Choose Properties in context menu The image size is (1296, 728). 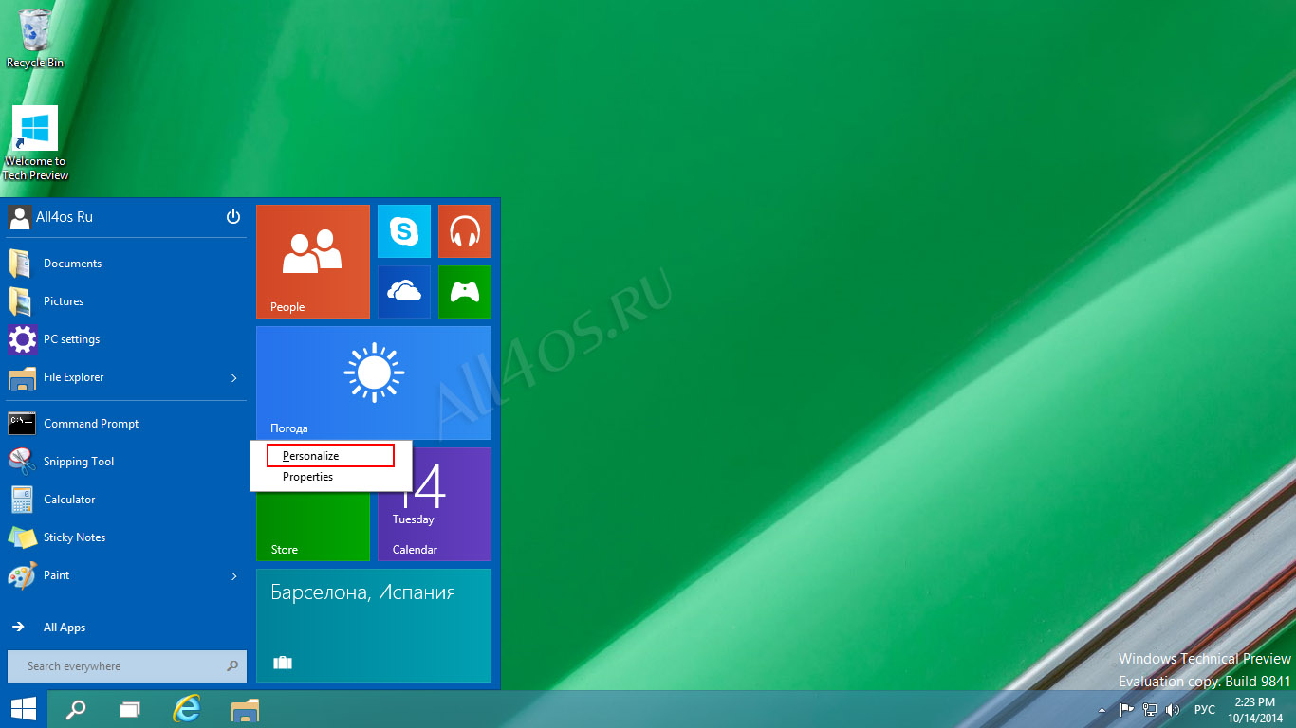click(330, 477)
